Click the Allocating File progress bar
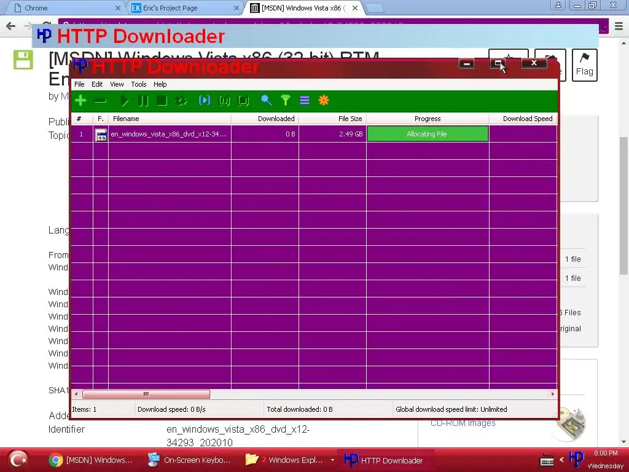The image size is (629, 472). click(428, 134)
